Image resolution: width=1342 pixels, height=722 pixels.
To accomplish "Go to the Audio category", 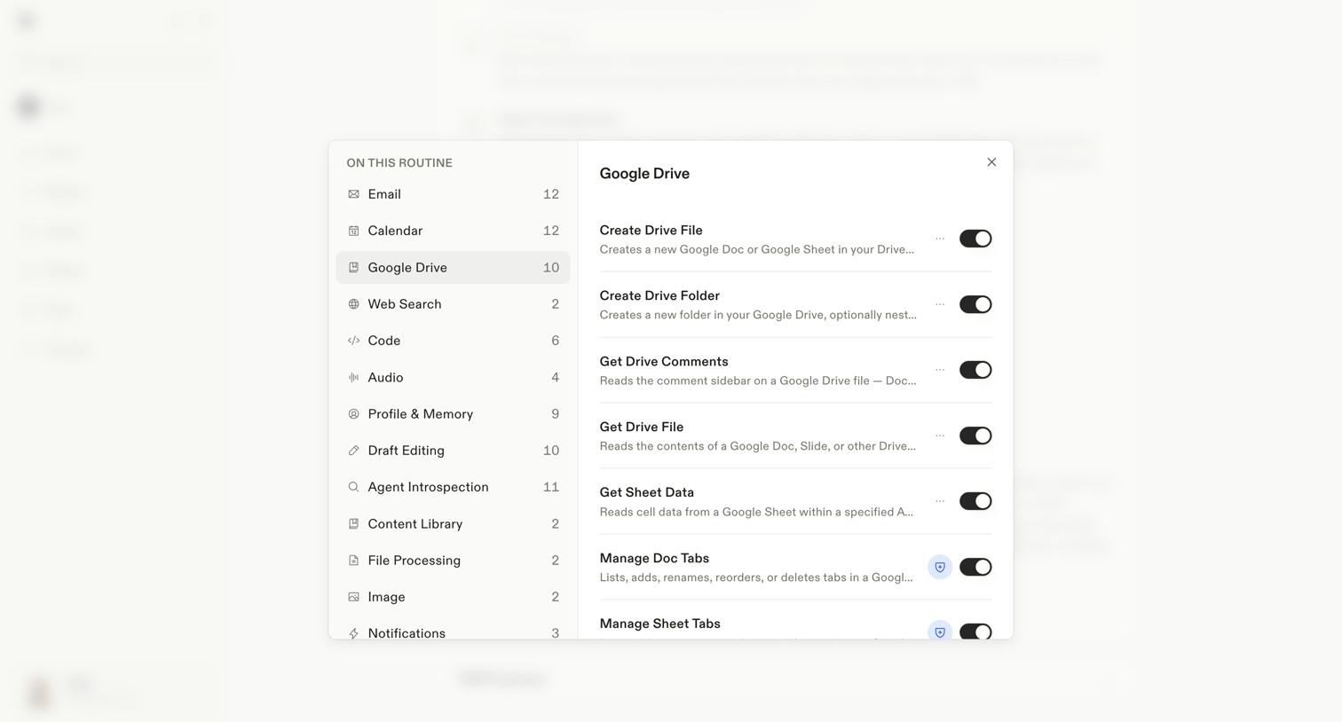I will tap(453, 377).
